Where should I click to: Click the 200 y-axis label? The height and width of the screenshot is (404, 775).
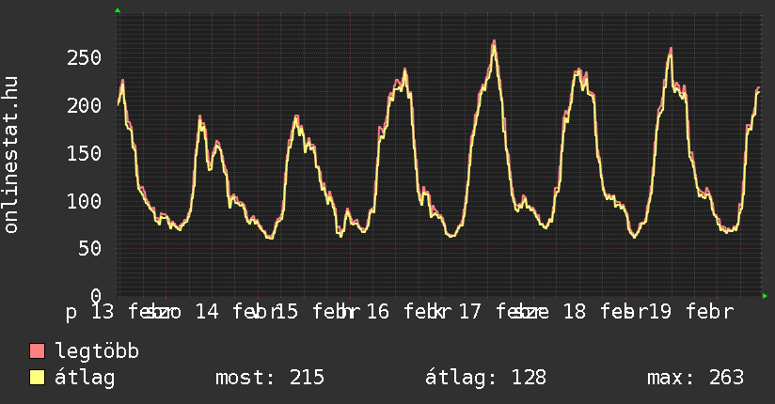coord(85,105)
